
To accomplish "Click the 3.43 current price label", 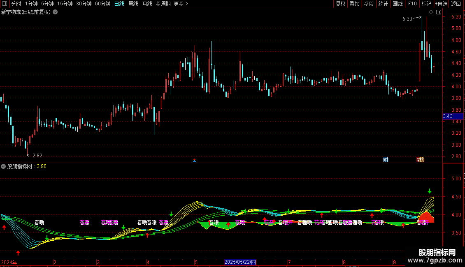I will 453,116.
